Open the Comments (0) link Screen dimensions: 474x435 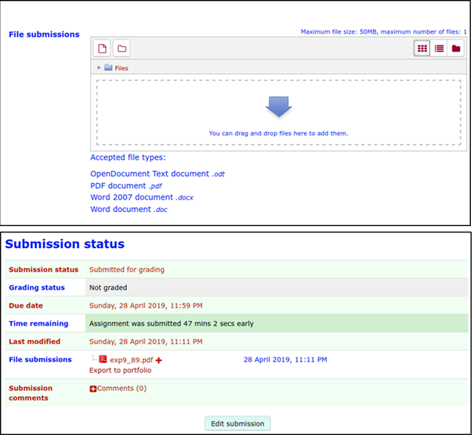click(x=121, y=388)
